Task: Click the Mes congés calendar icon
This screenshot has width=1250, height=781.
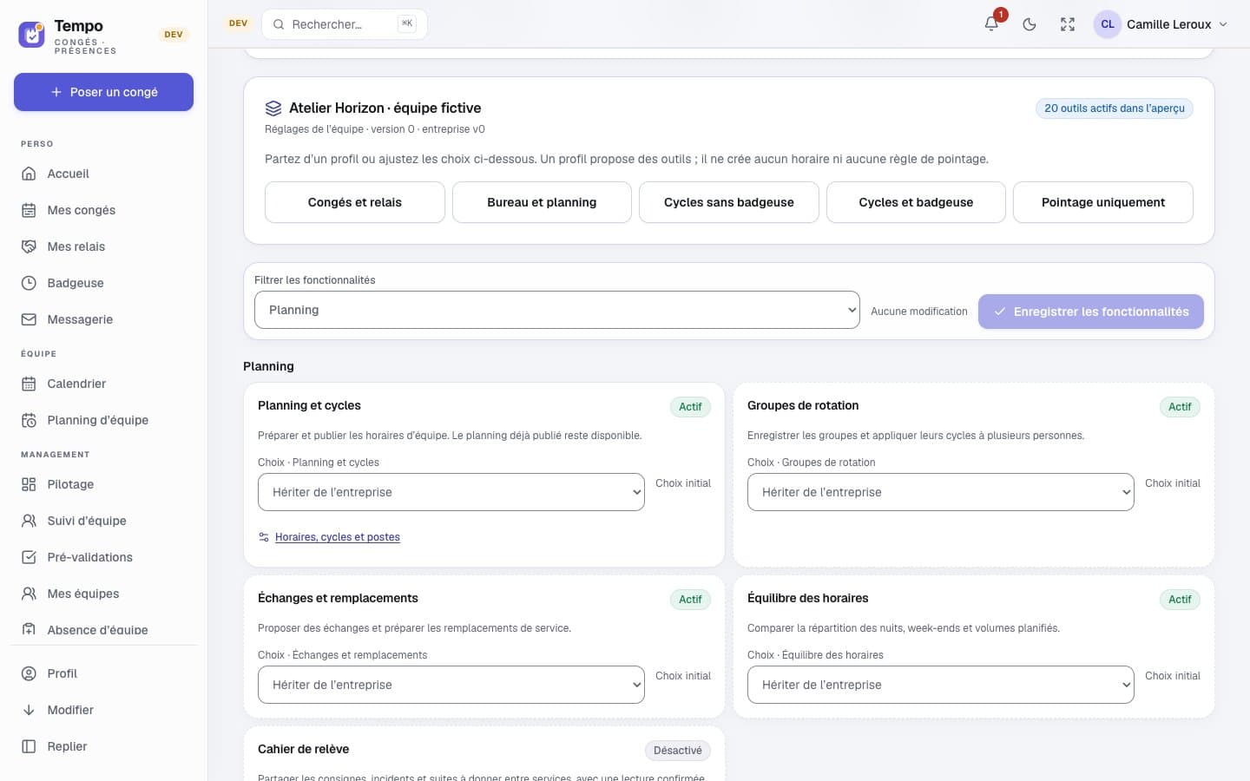Action: pos(29,210)
